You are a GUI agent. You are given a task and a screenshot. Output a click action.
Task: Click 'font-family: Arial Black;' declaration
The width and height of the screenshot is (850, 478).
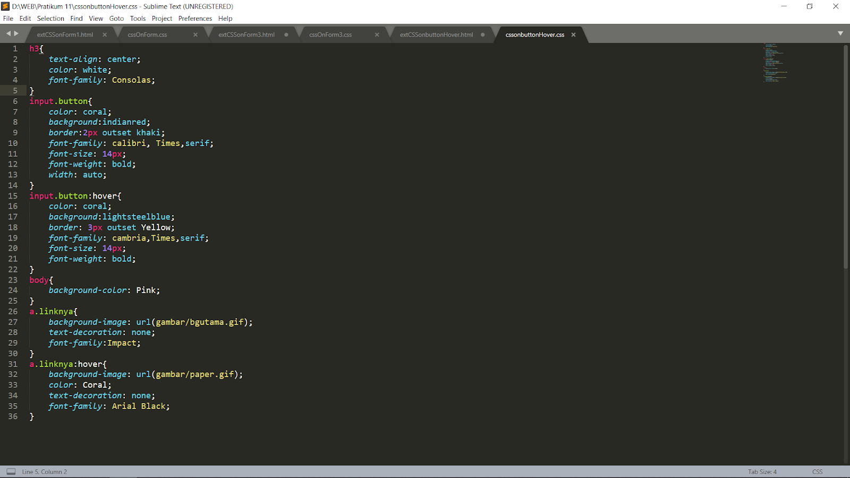pos(109,406)
